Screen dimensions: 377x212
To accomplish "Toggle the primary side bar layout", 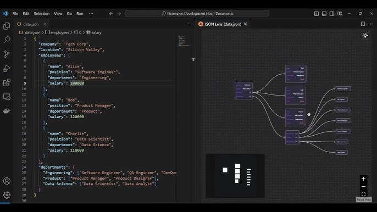I will tap(317, 14).
